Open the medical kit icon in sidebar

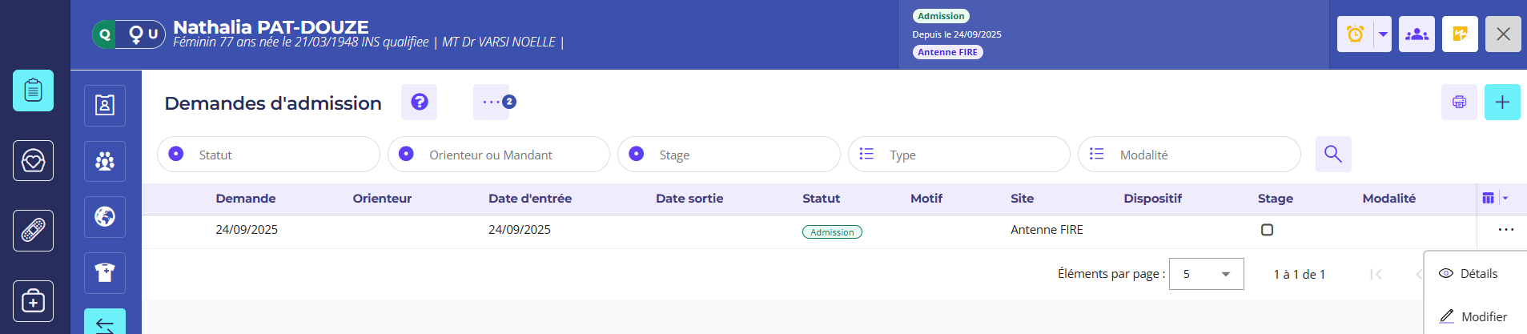coord(33,301)
